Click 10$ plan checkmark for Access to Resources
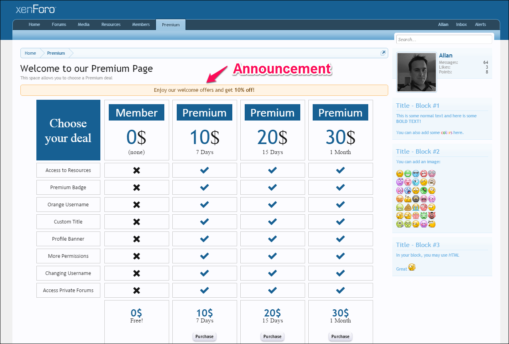The width and height of the screenshot is (509, 344). (204, 170)
